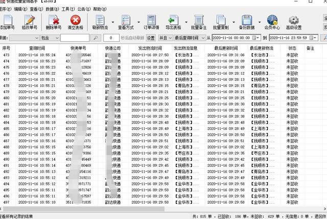Click the magnifier search icon beside filter field
Viewport: 327px width, 219px height.
(96, 38)
